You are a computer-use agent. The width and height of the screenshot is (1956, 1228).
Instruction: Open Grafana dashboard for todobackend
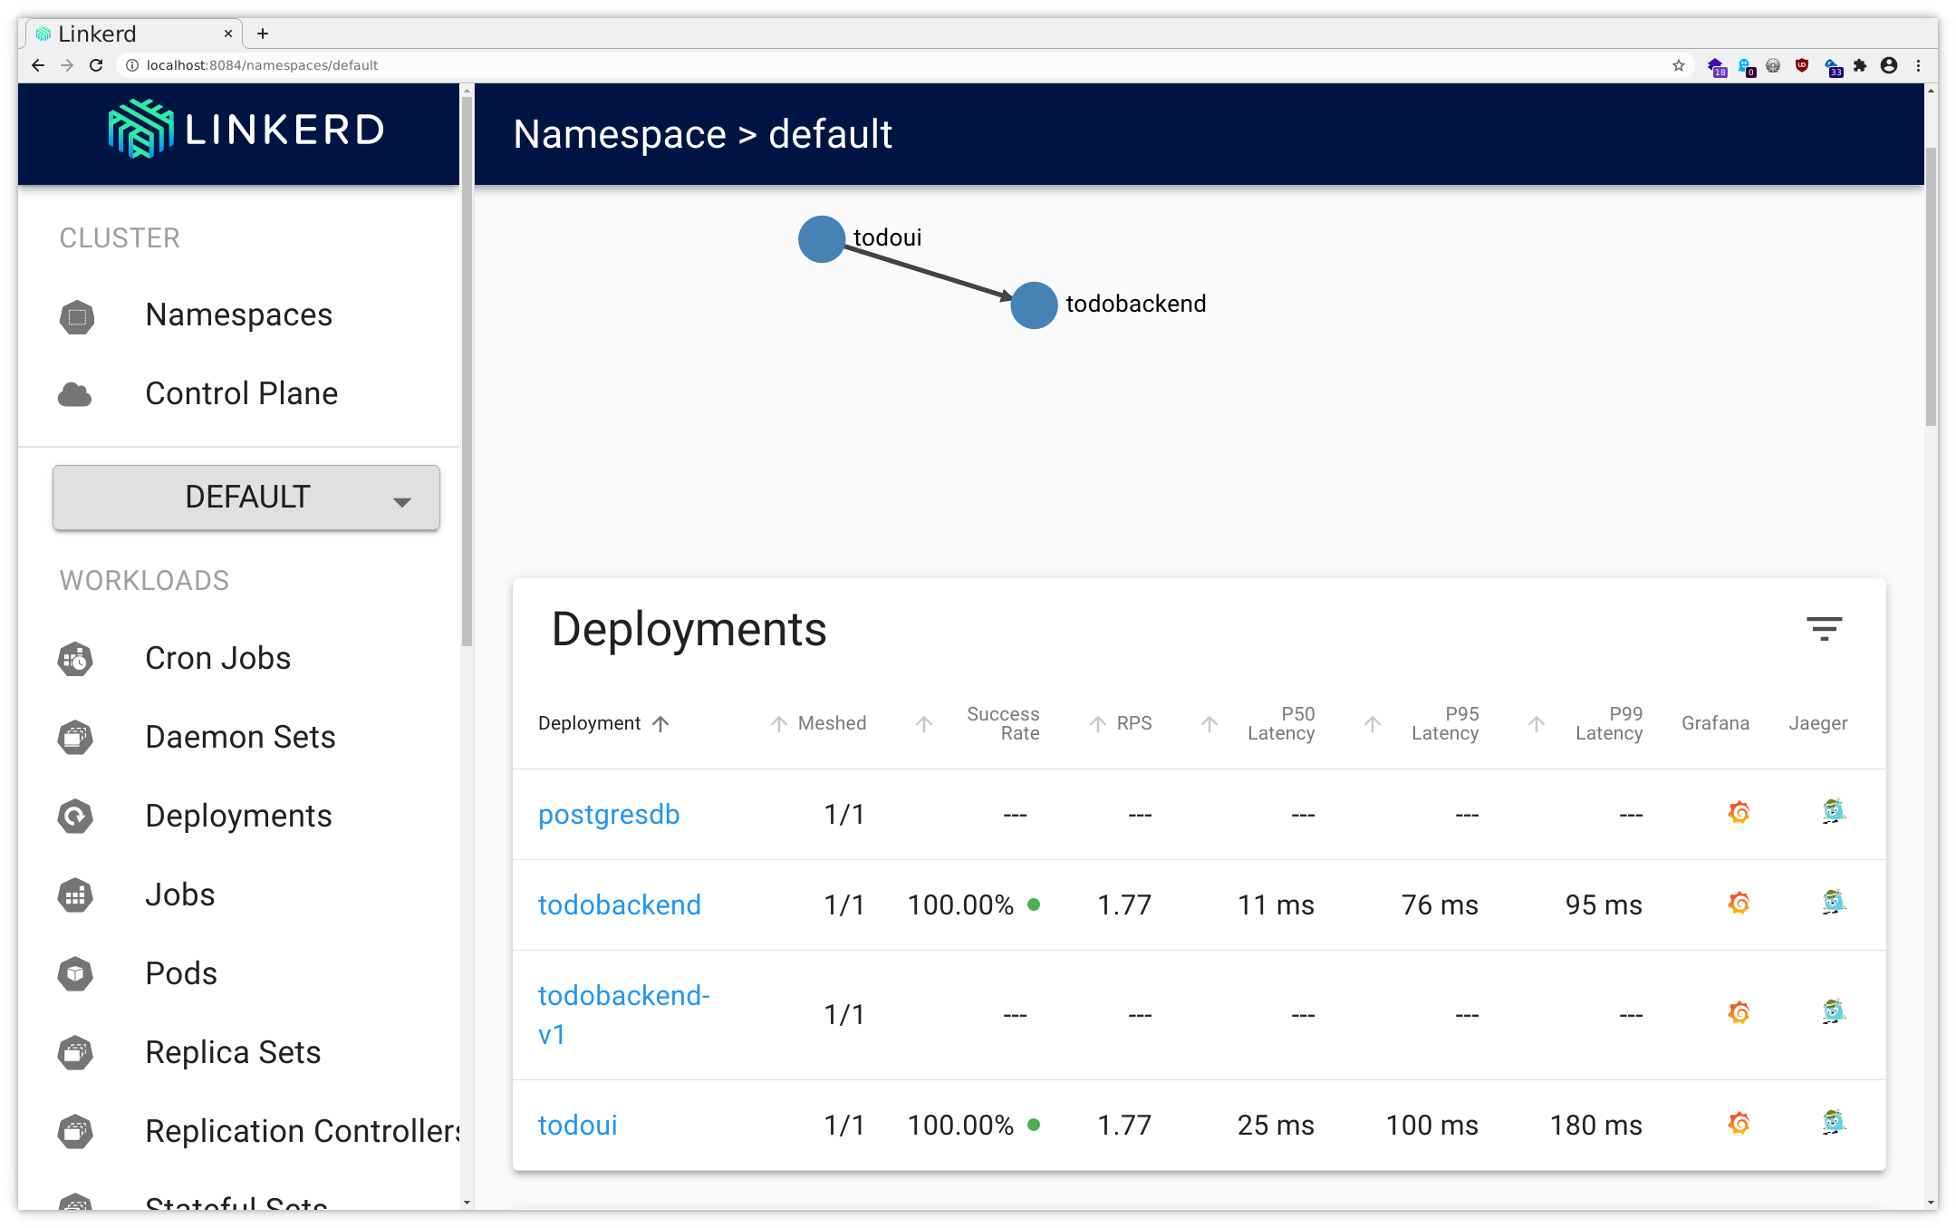coord(1738,904)
